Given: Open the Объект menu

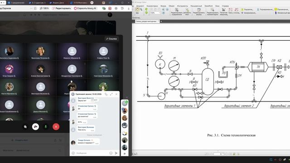Looking at the screenshot, I should (x=171, y=6).
